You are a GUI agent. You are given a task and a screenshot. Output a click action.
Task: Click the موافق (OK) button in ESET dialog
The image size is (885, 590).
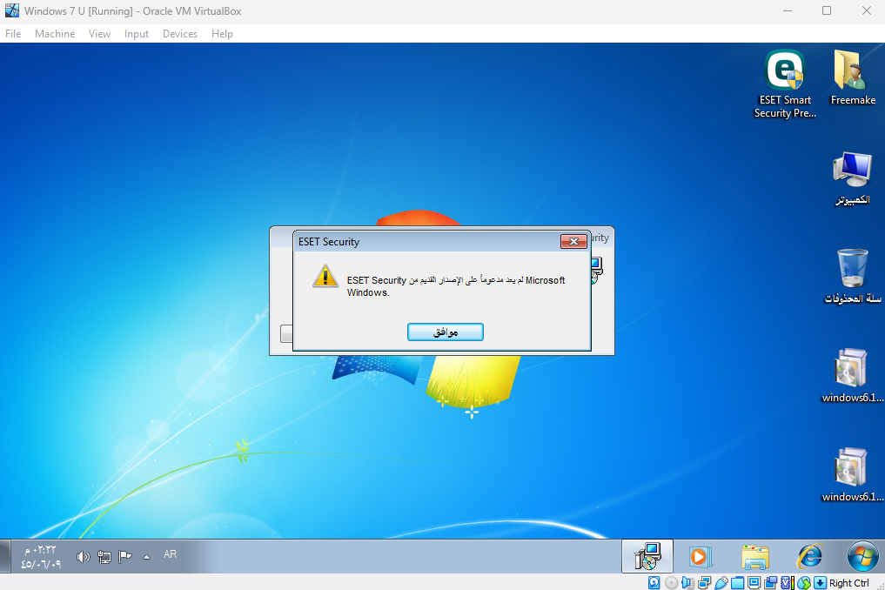446,332
